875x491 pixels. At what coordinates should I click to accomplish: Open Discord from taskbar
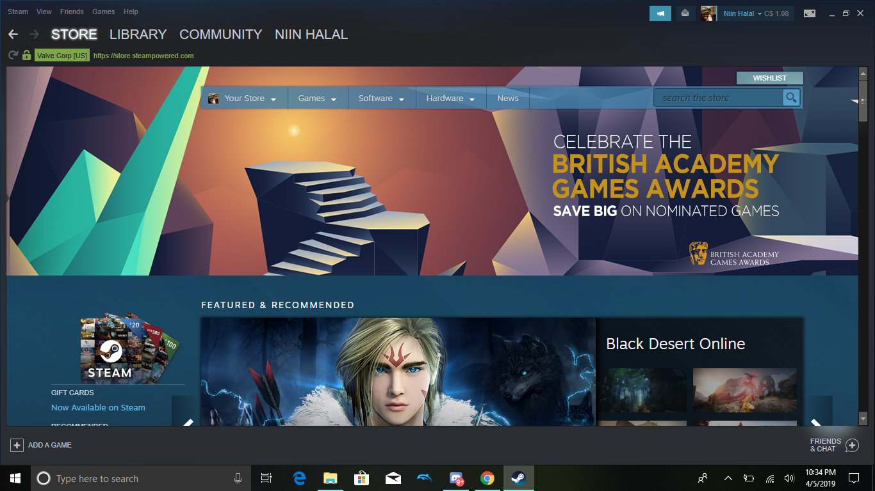tap(456, 478)
